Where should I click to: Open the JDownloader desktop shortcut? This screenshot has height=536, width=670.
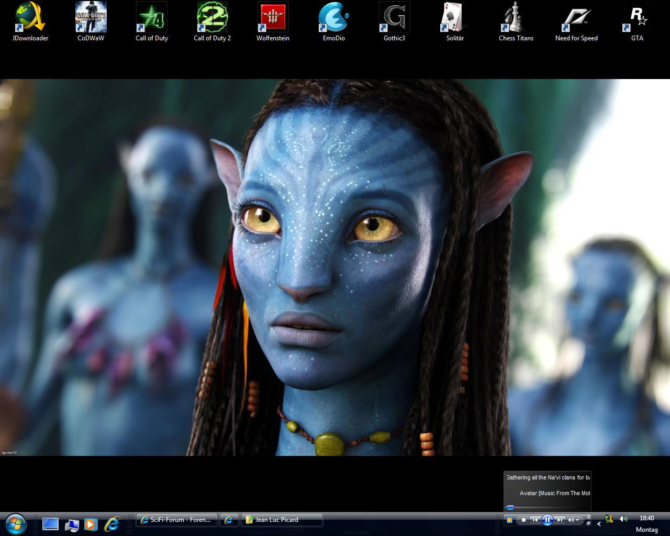(x=30, y=18)
